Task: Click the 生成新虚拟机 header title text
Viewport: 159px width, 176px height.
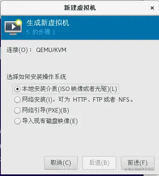Action: [48, 23]
